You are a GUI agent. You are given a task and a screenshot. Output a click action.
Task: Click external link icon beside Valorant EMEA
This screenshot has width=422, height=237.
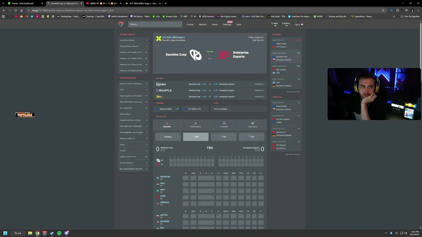177,109
